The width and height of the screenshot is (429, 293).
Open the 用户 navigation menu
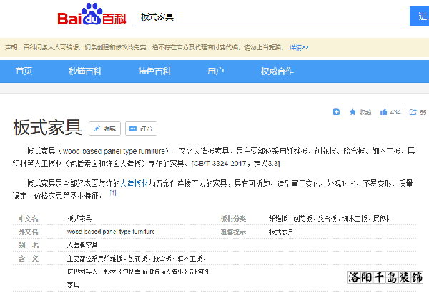216,71
